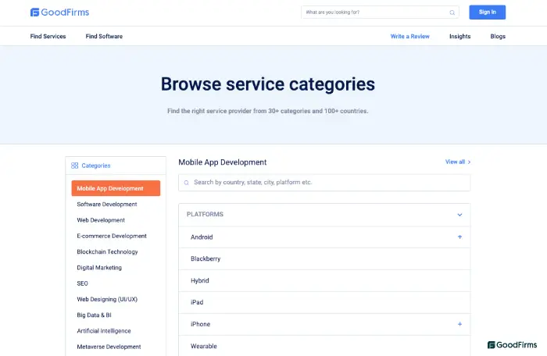Select E-commerce Development category
The height and width of the screenshot is (356, 547).
112,236
